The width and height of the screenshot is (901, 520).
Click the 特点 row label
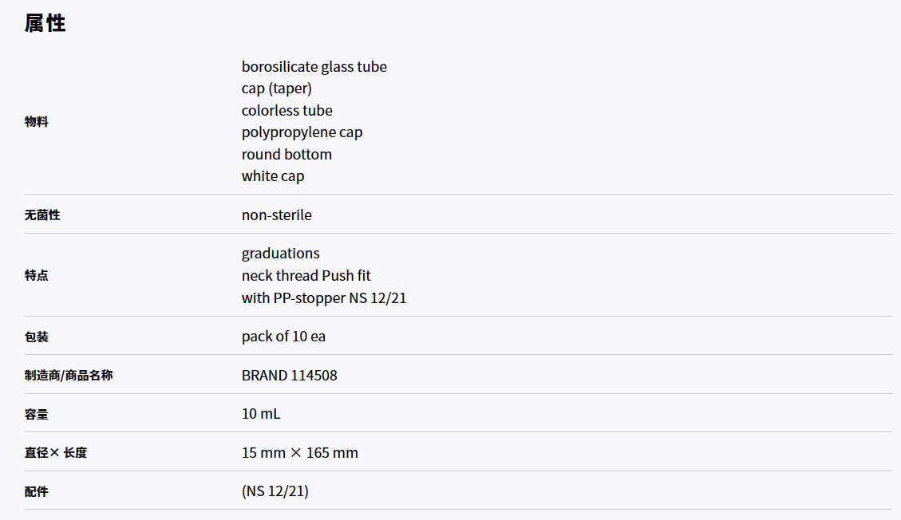point(36,275)
